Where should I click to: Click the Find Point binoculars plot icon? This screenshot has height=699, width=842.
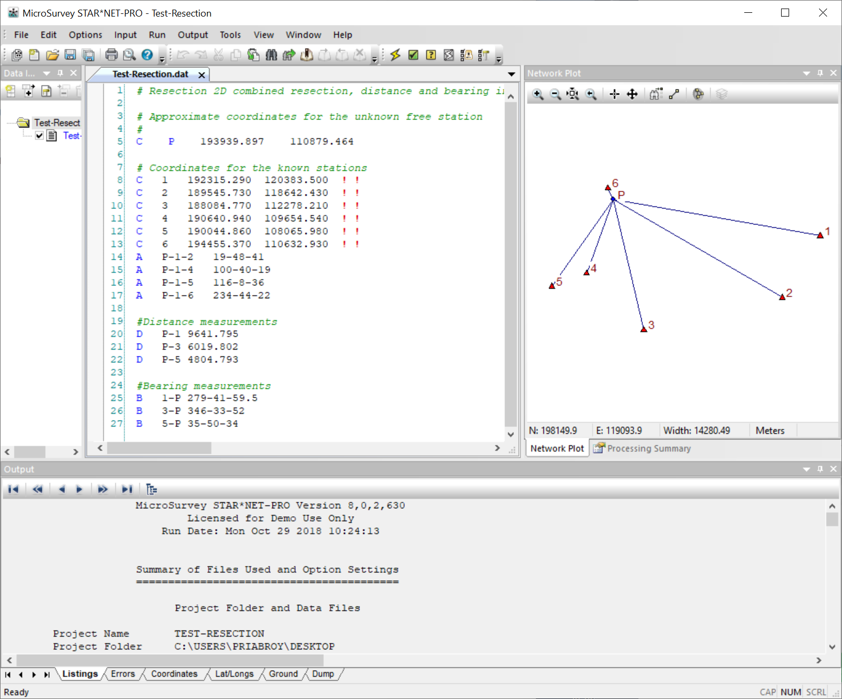point(656,94)
